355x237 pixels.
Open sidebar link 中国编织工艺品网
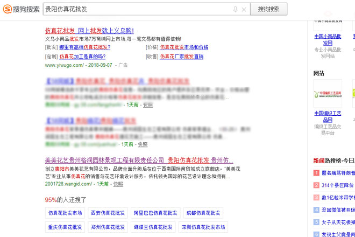(x=328, y=116)
